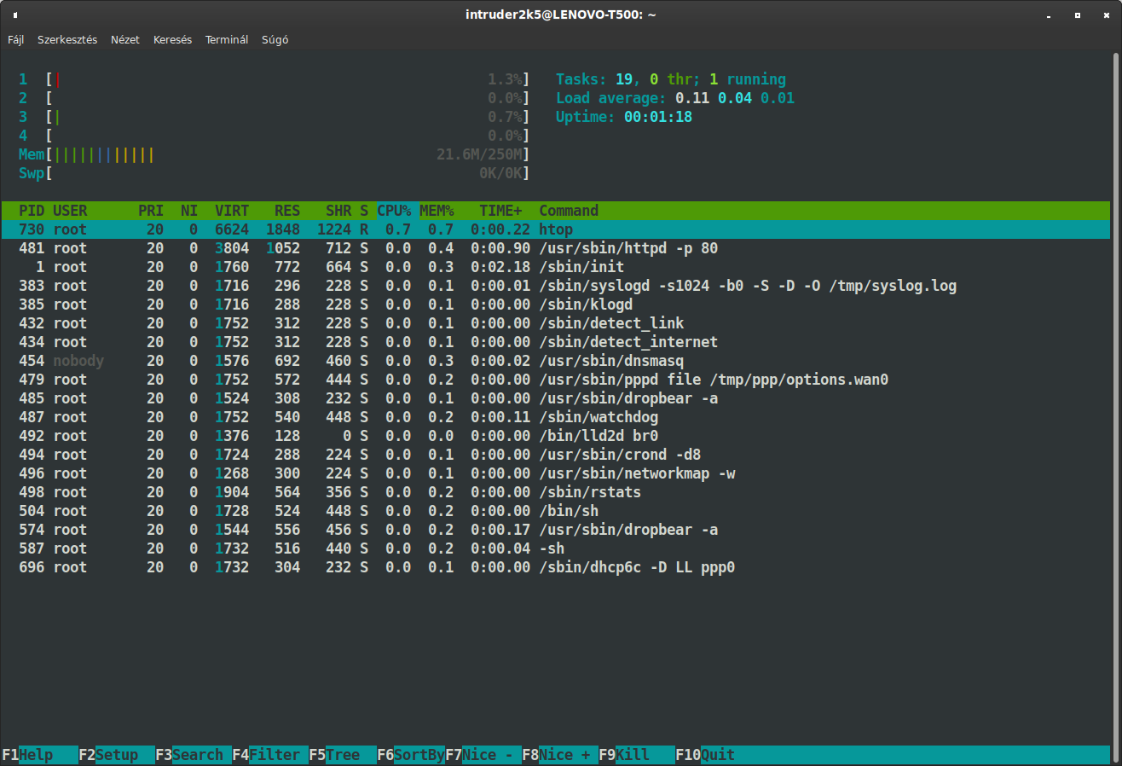The width and height of the screenshot is (1122, 766).
Task: Select the /sbin/dhcp6c process row
Action: [x=556, y=567]
